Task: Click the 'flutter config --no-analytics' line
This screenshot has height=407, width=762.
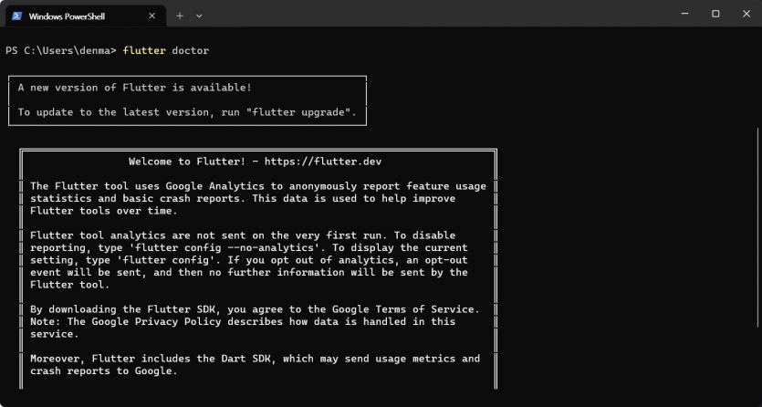Action: coord(249,247)
